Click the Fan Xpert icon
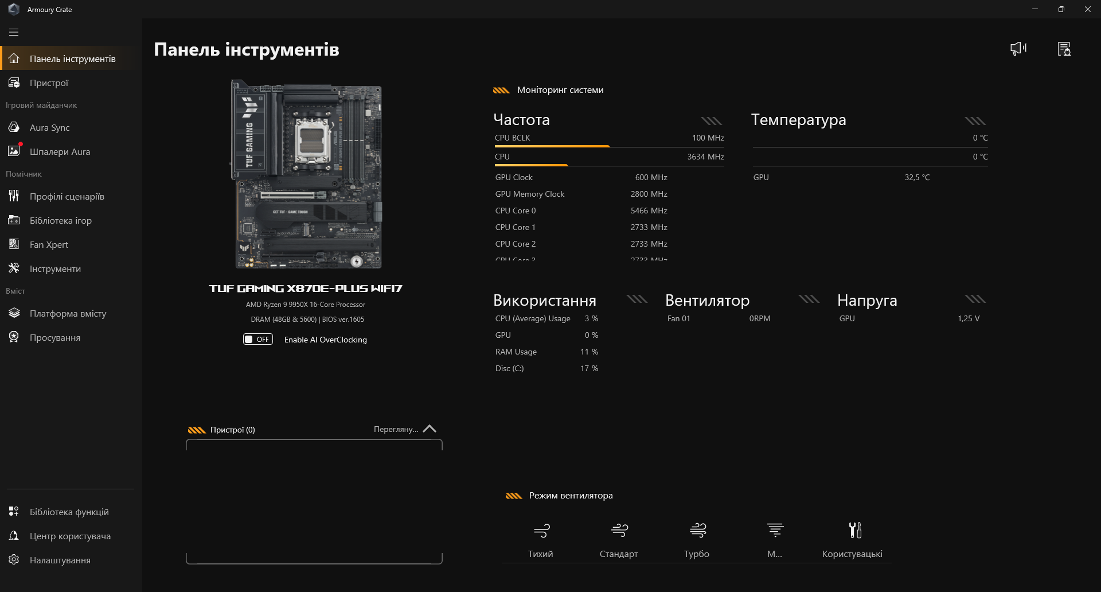This screenshot has height=592, width=1101. point(14,244)
